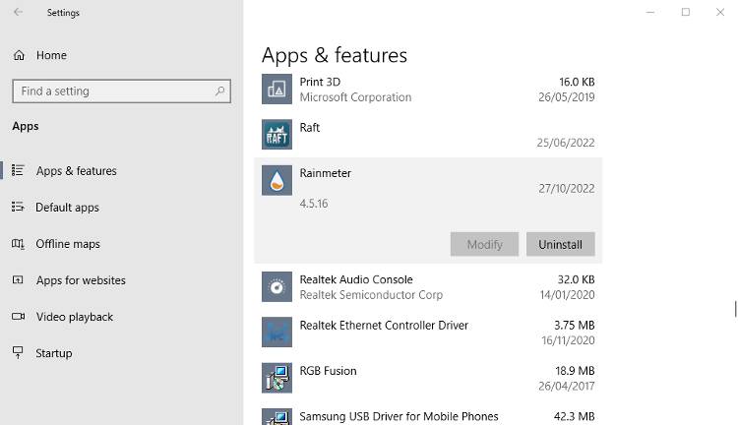Click the back arrow in Settings
738x425 pixels.
tap(18, 13)
